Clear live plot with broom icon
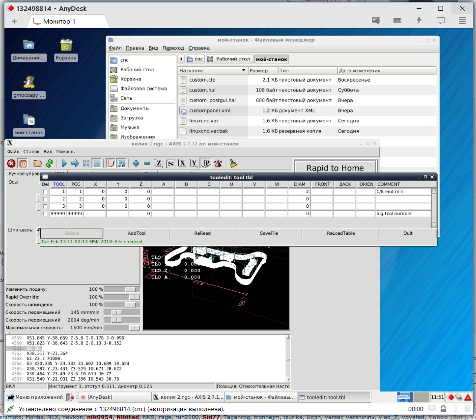Screen dimensions: 476x420 [233, 164]
